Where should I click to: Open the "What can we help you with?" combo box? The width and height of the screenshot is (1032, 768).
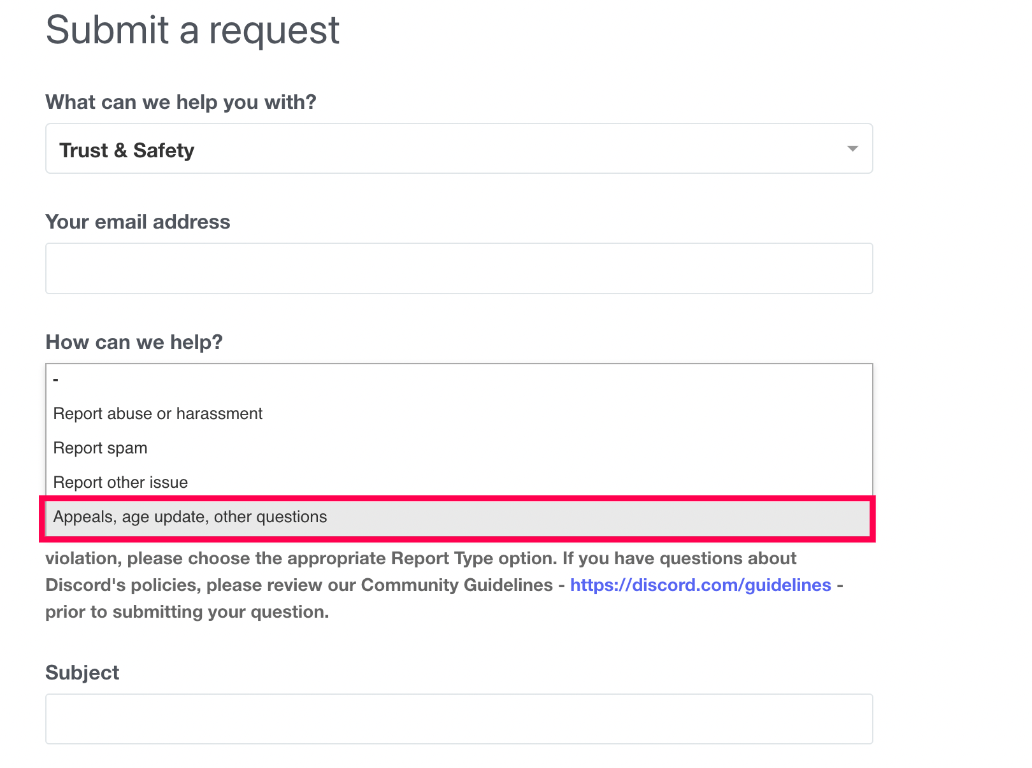459,149
